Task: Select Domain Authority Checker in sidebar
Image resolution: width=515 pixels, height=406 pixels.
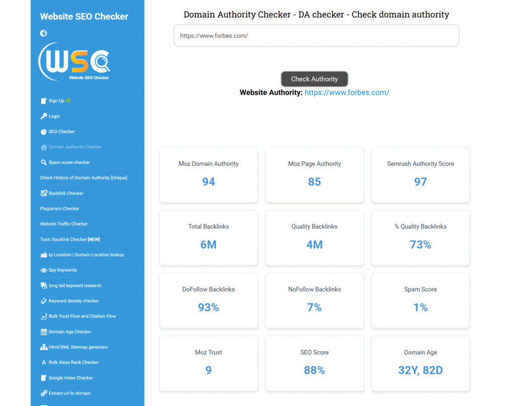Action: click(x=88, y=147)
